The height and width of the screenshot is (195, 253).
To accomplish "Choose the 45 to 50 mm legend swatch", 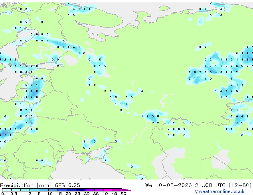I will (x=117, y=190).
